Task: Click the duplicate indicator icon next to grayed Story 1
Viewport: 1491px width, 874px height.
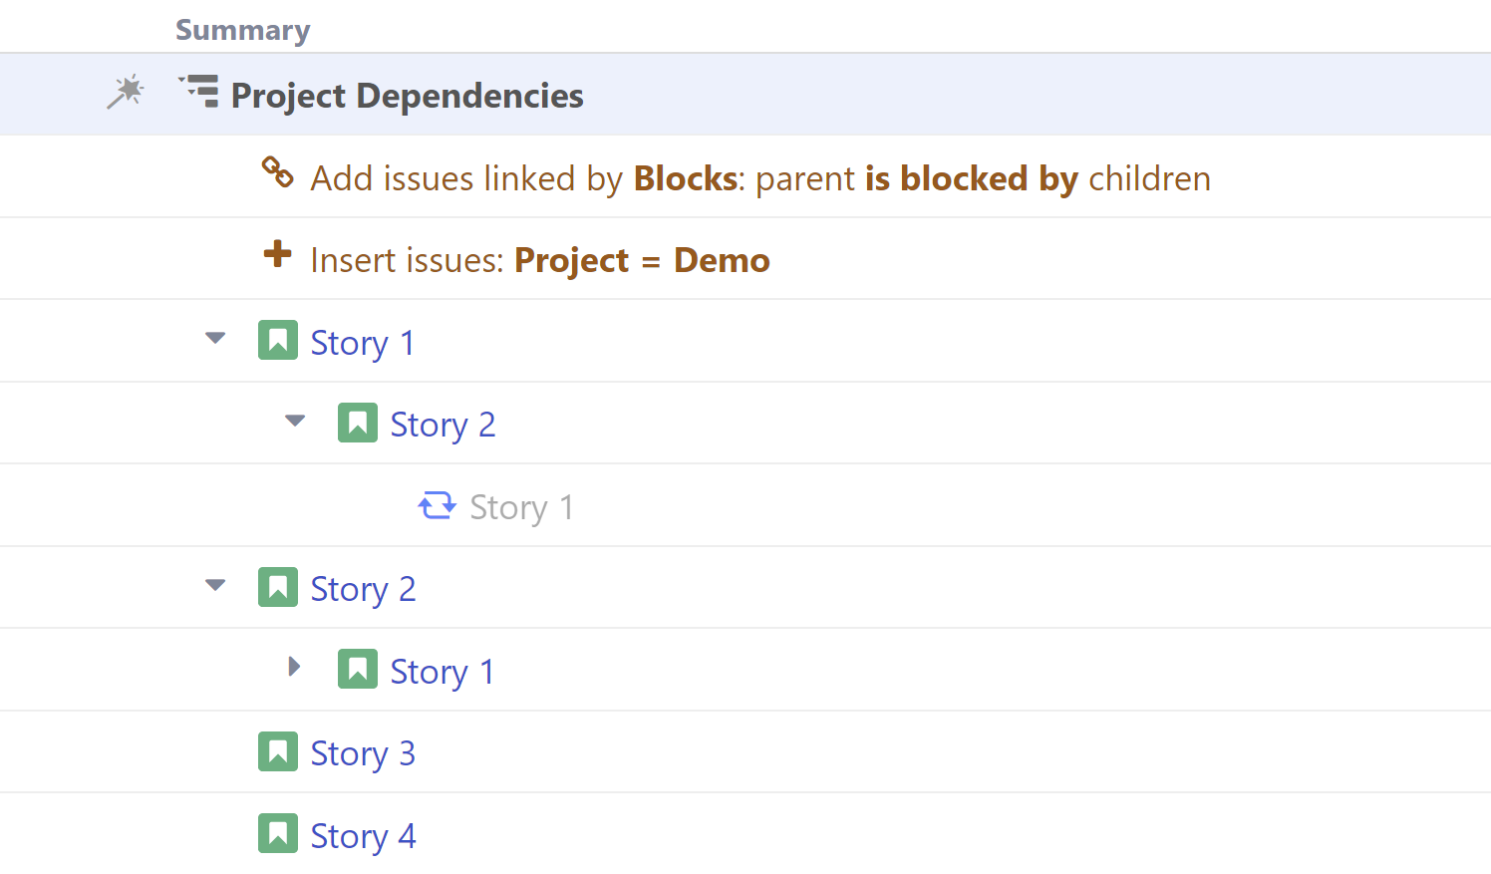Action: coord(437,505)
